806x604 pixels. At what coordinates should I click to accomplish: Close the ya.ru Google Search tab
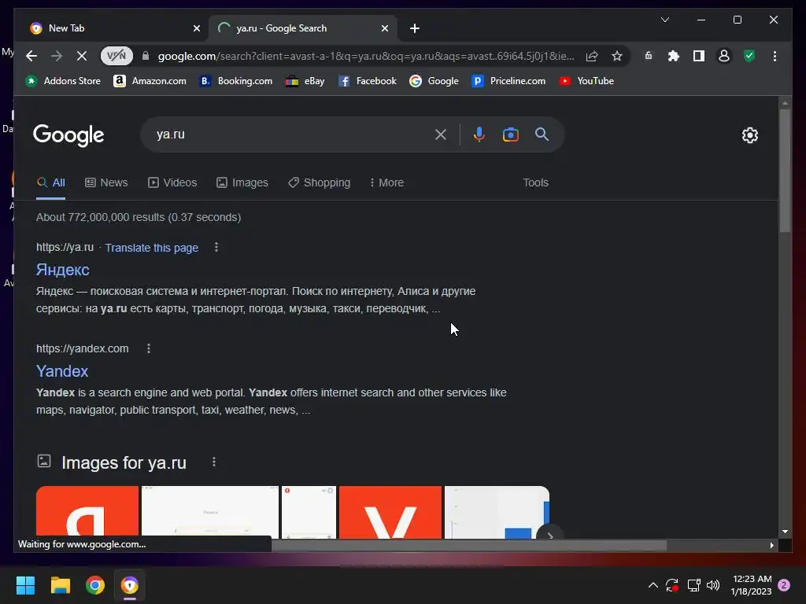tap(384, 28)
